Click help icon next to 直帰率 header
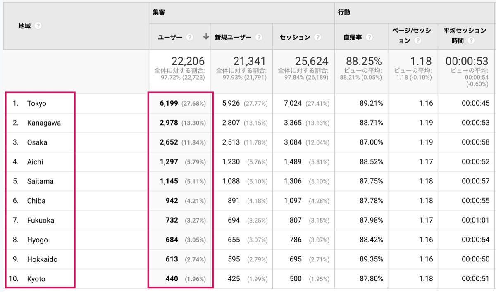Viewport: 496px width, 292px height. [x=369, y=37]
